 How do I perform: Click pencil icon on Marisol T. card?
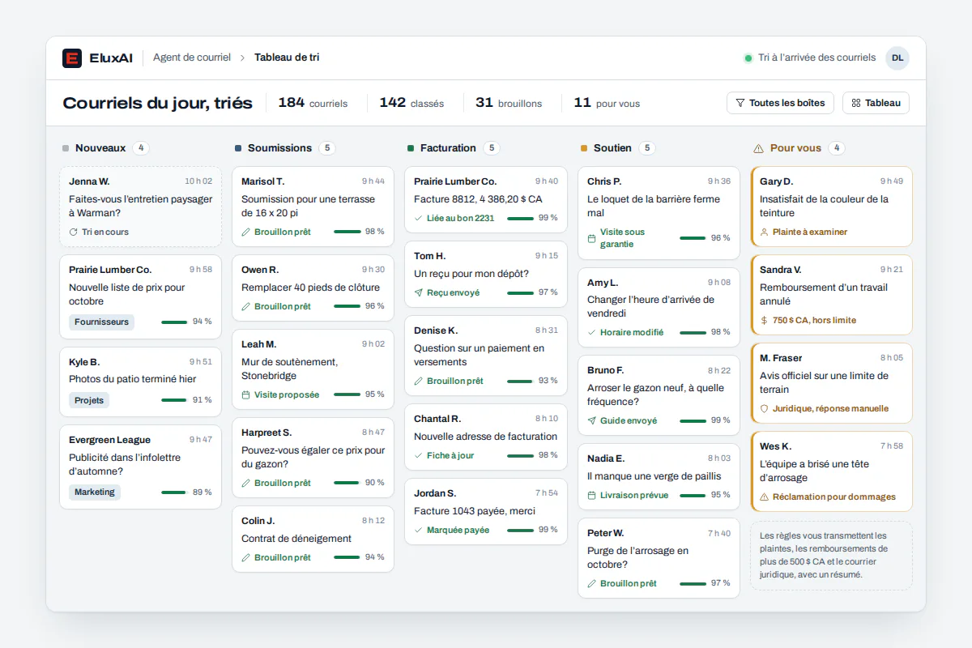pyautogui.click(x=246, y=232)
